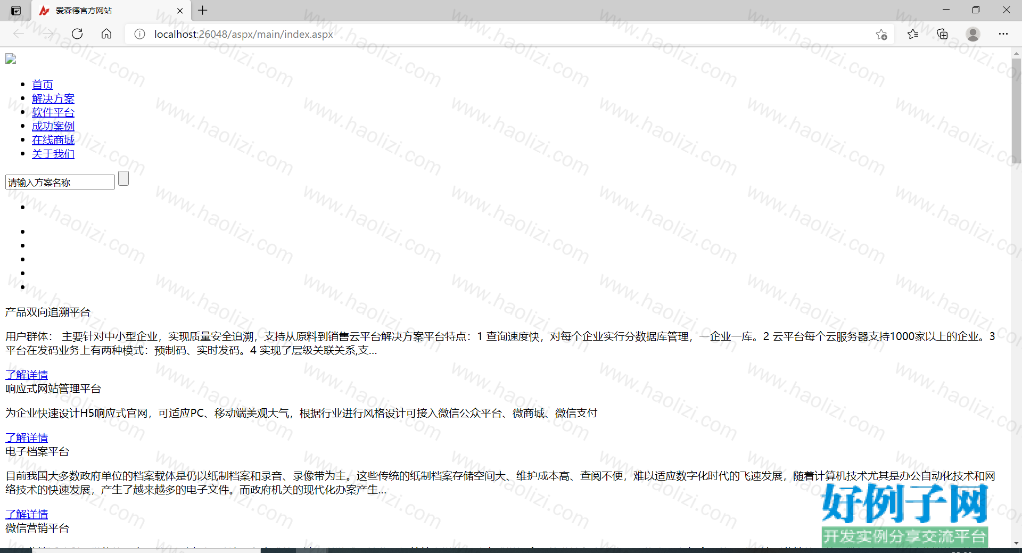1022x553 pixels.
Task: Close the 爱森德官方网站 tab
Action: [180, 11]
